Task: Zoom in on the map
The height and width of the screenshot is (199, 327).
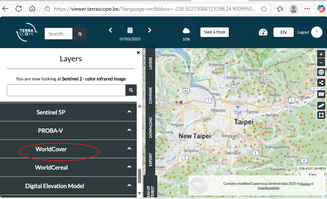Action: click(x=321, y=54)
